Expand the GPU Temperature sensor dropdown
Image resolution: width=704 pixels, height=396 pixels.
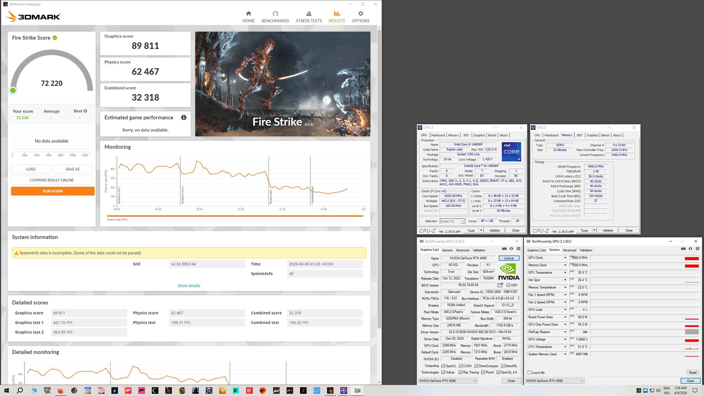pos(565,273)
